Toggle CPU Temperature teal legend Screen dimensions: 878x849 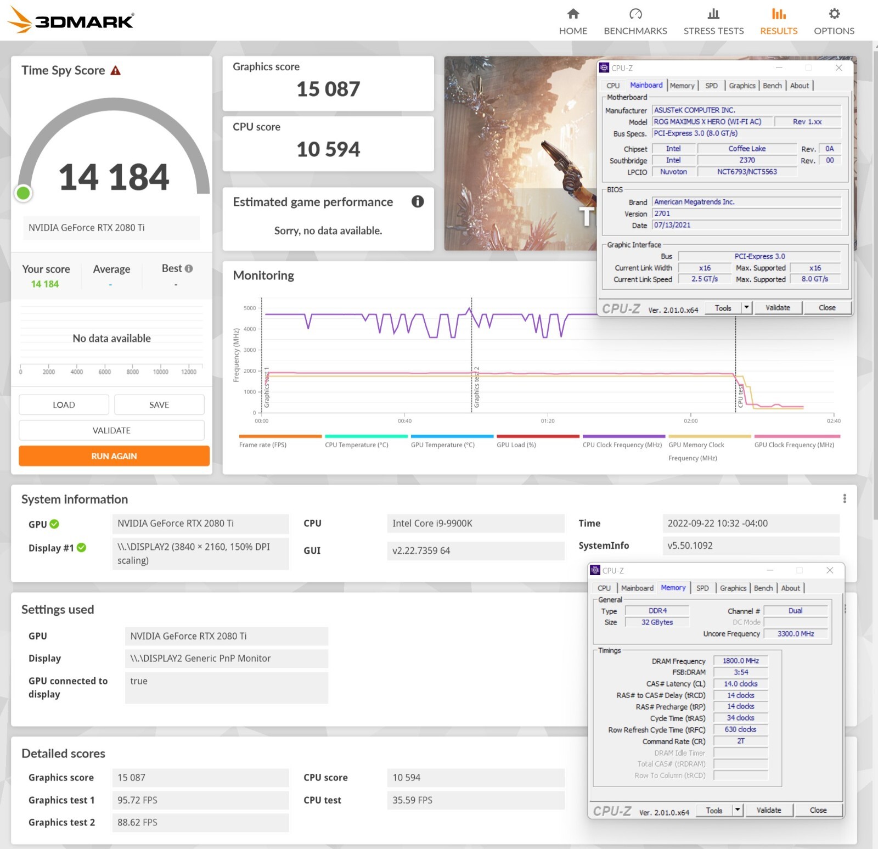[x=366, y=442]
